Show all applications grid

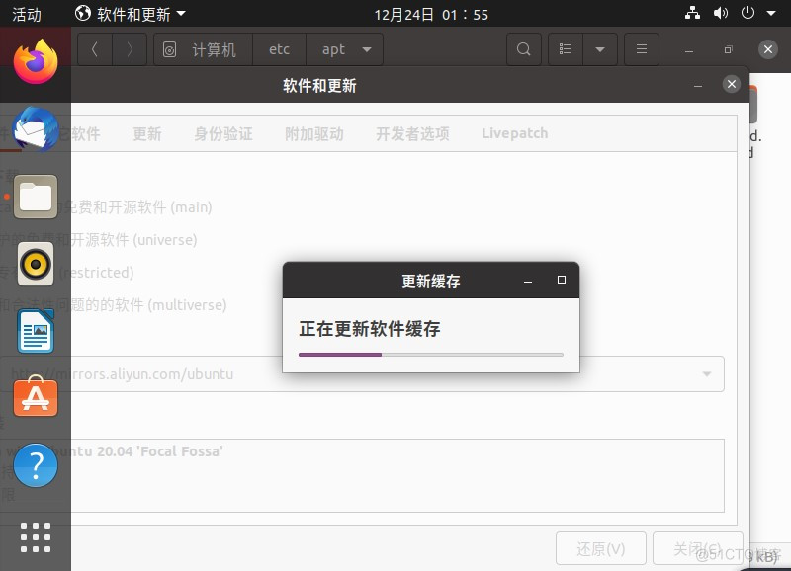pos(36,537)
